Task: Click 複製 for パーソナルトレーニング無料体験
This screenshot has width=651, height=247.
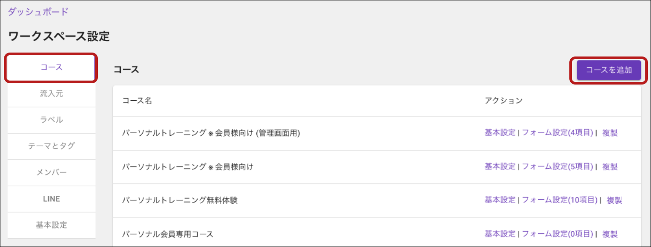Action: (614, 200)
